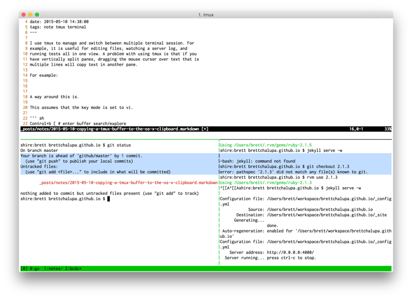Click green 'Using /Users/brett/.rvm/gems/ruby-2.1.3' line
The height and width of the screenshot is (299, 412).
pos(266,182)
